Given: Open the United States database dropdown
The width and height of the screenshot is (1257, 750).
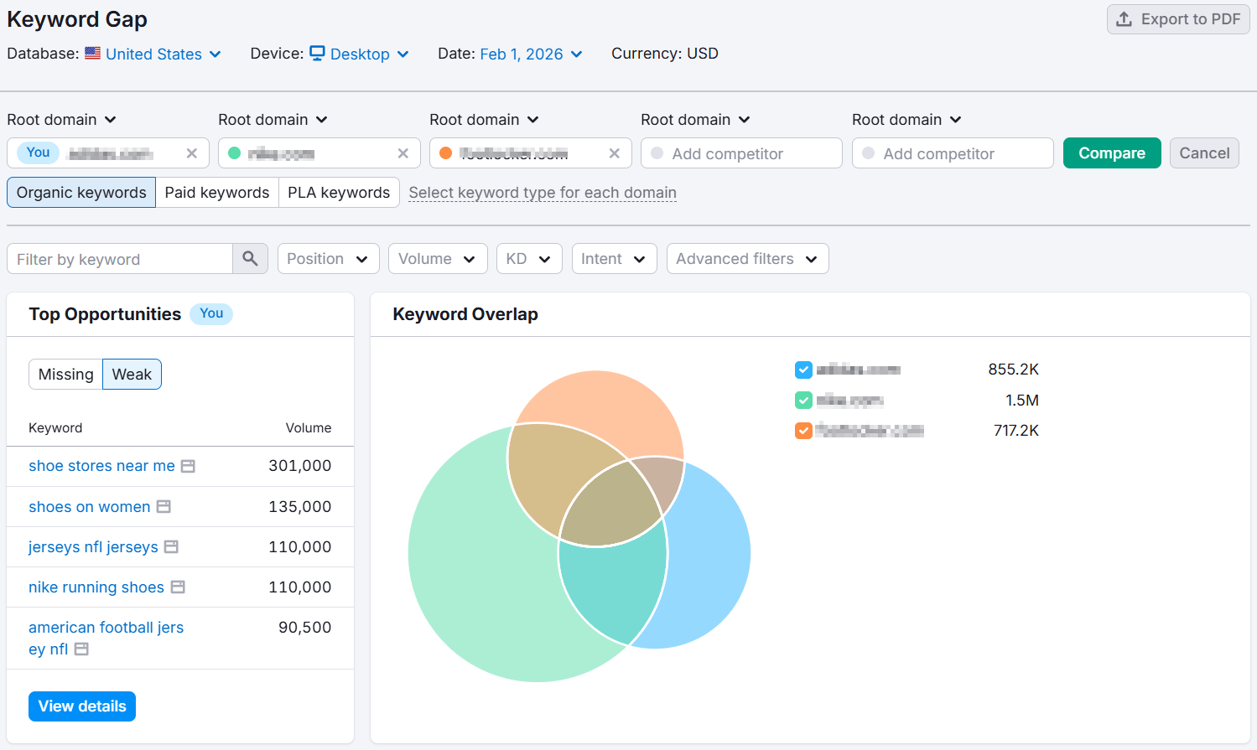Looking at the screenshot, I should click(x=154, y=54).
